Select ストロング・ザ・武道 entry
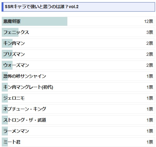This screenshot has width=156, height=147. click(x=78, y=120)
